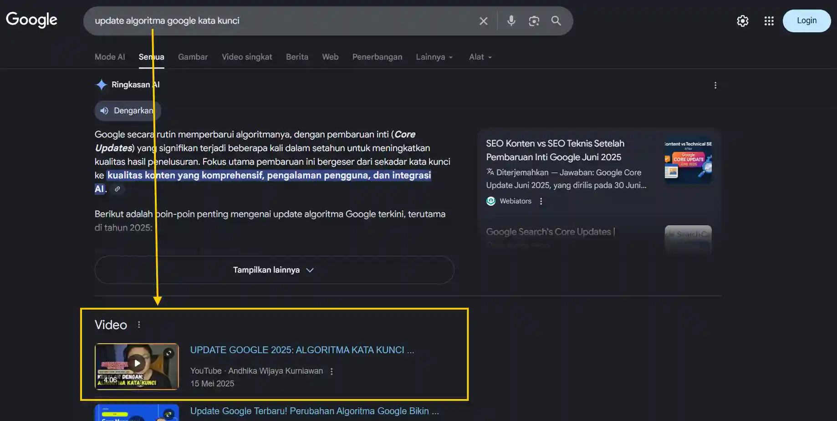Open Webiators source three-dot menu
Viewport: 837px width, 421px height.
(x=541, y=201)
